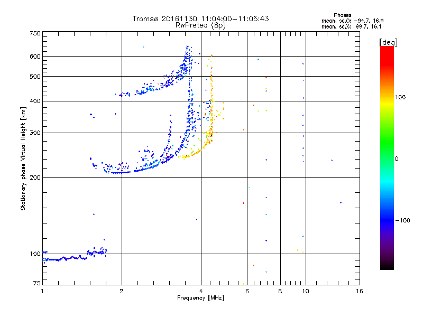
Task: Click the frequency axis label "16"
Action: (x=360, y=291)
